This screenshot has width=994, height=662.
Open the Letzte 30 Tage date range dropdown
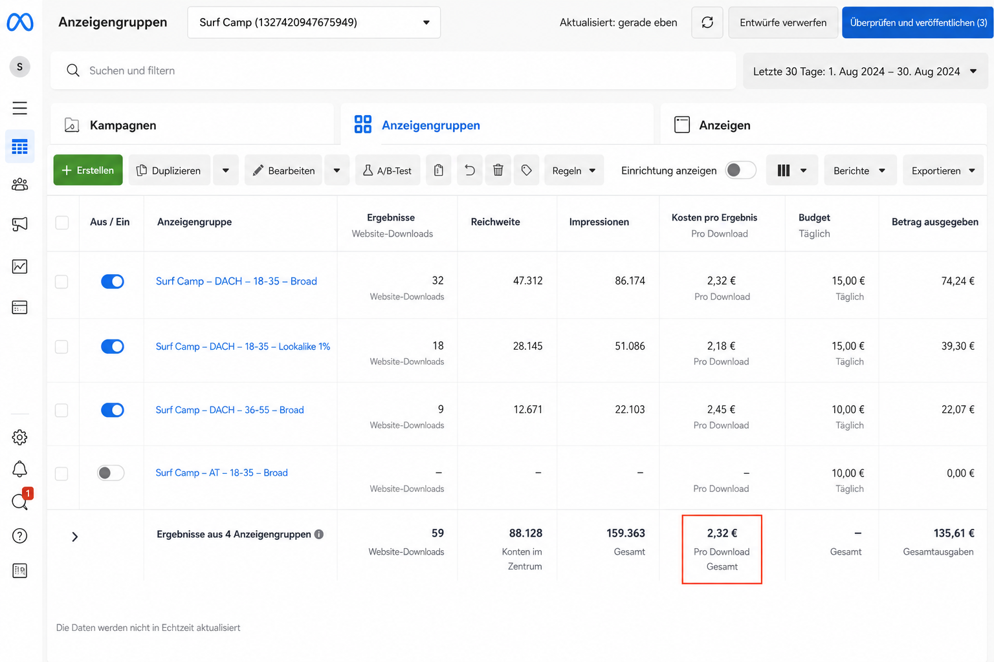(865, 71)
